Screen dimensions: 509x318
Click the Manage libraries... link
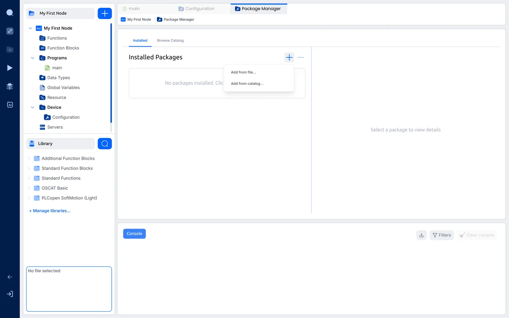[x=50, y=211]
